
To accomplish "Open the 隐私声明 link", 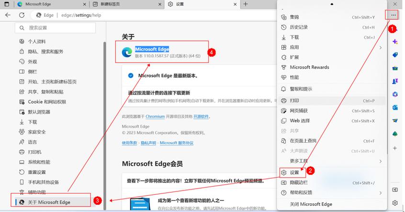I will click(x=148, y=143).
